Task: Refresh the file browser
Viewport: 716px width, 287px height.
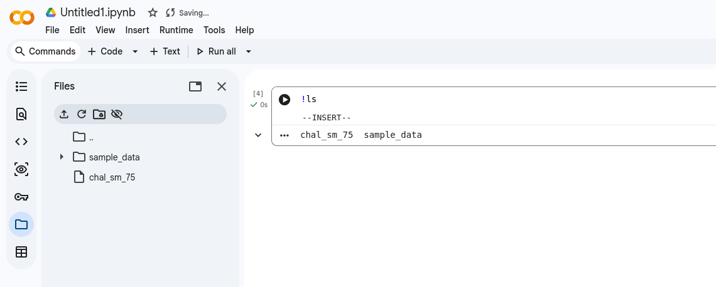Action: [x=82, y=114]
